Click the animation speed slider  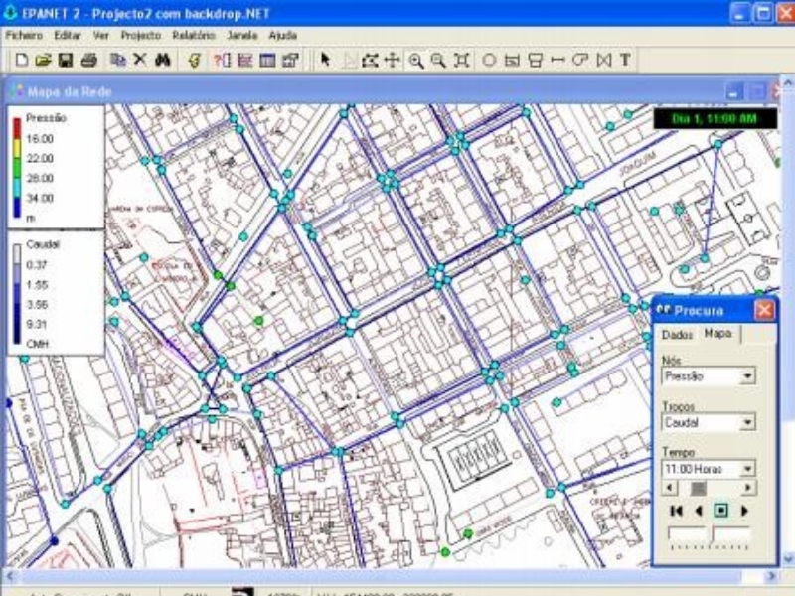point(710,536)
